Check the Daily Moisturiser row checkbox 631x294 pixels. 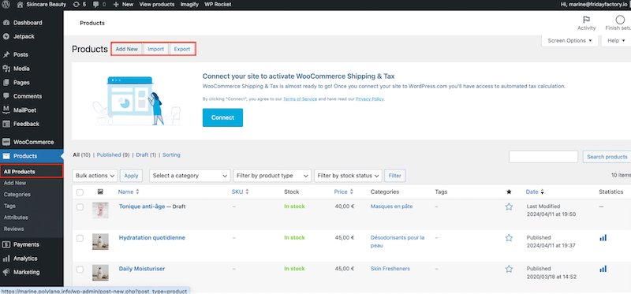click(80, 269)
